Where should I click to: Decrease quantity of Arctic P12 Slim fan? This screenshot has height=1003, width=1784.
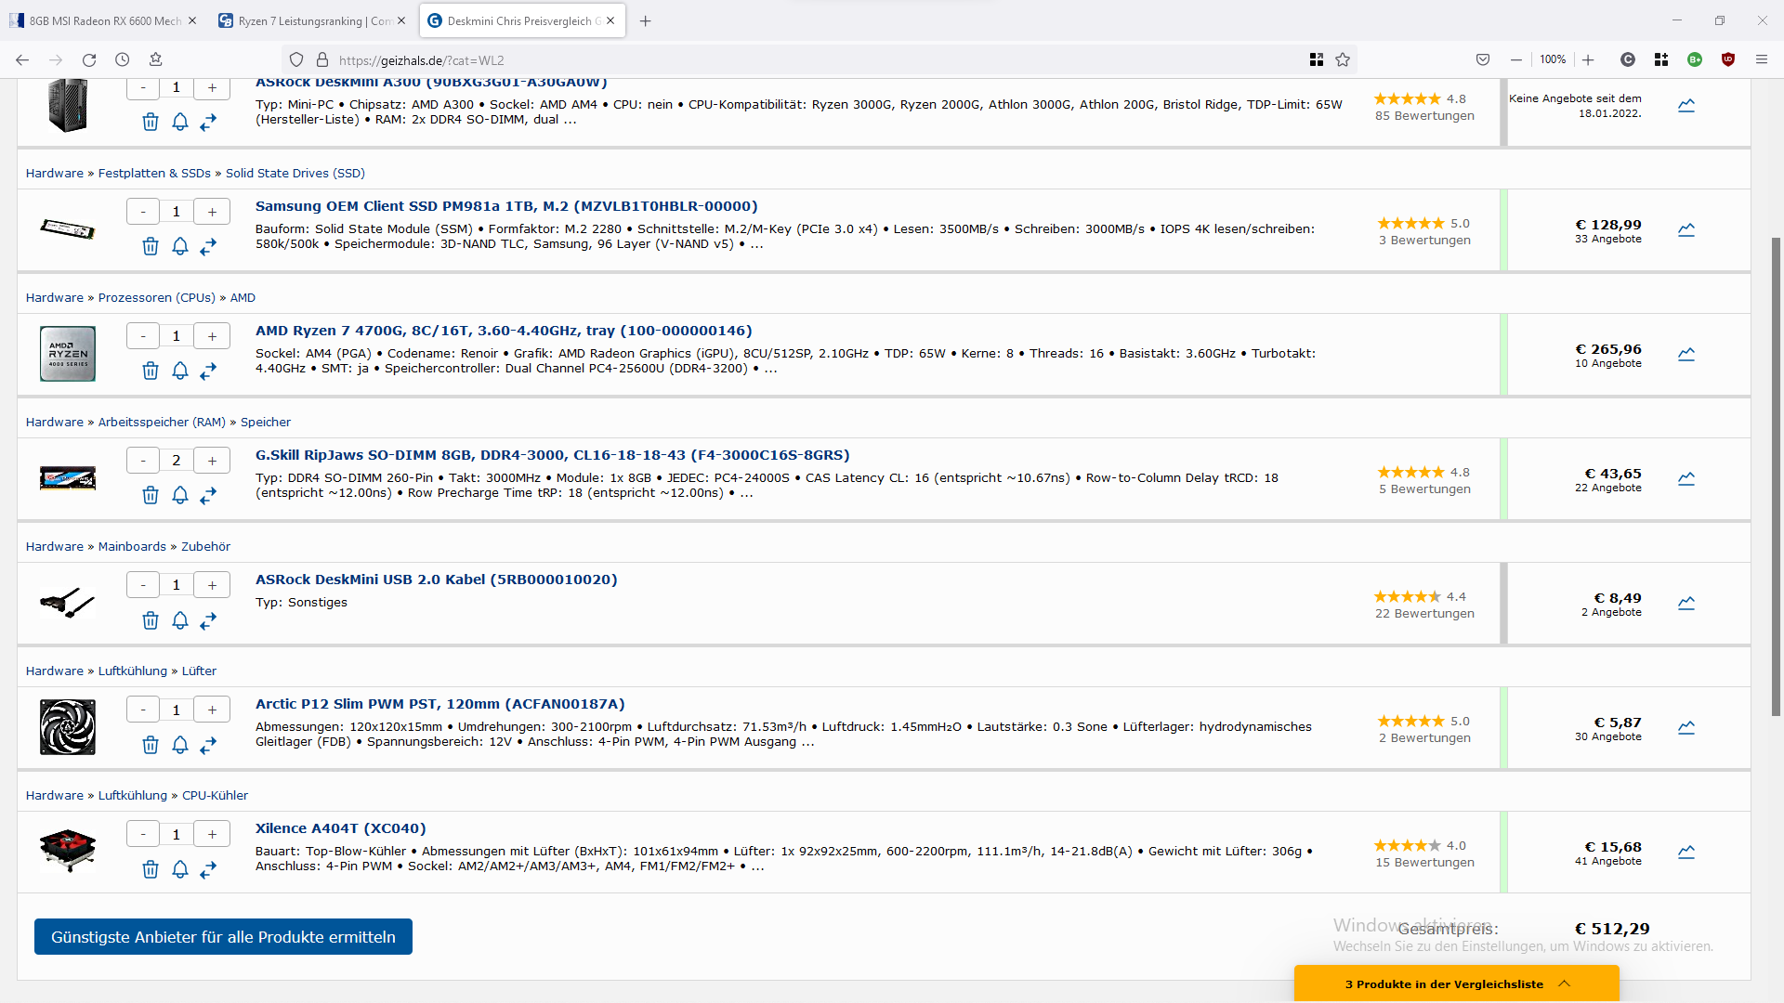point(143,710)
